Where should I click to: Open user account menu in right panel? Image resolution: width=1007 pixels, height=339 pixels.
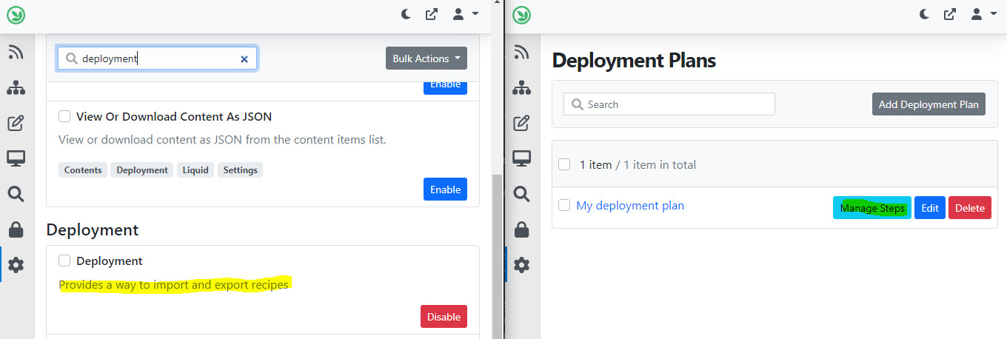(983, 14)
